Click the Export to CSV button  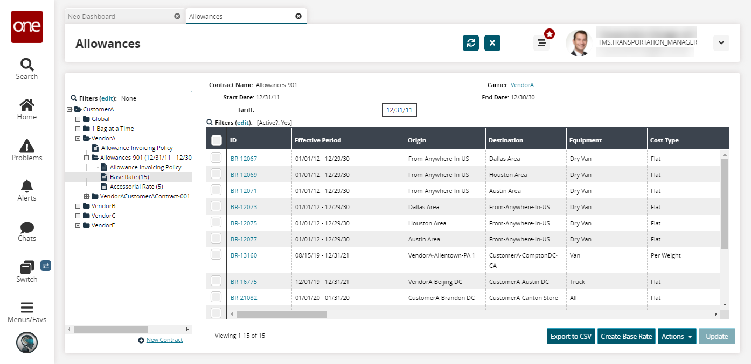(x=571, y=336)
